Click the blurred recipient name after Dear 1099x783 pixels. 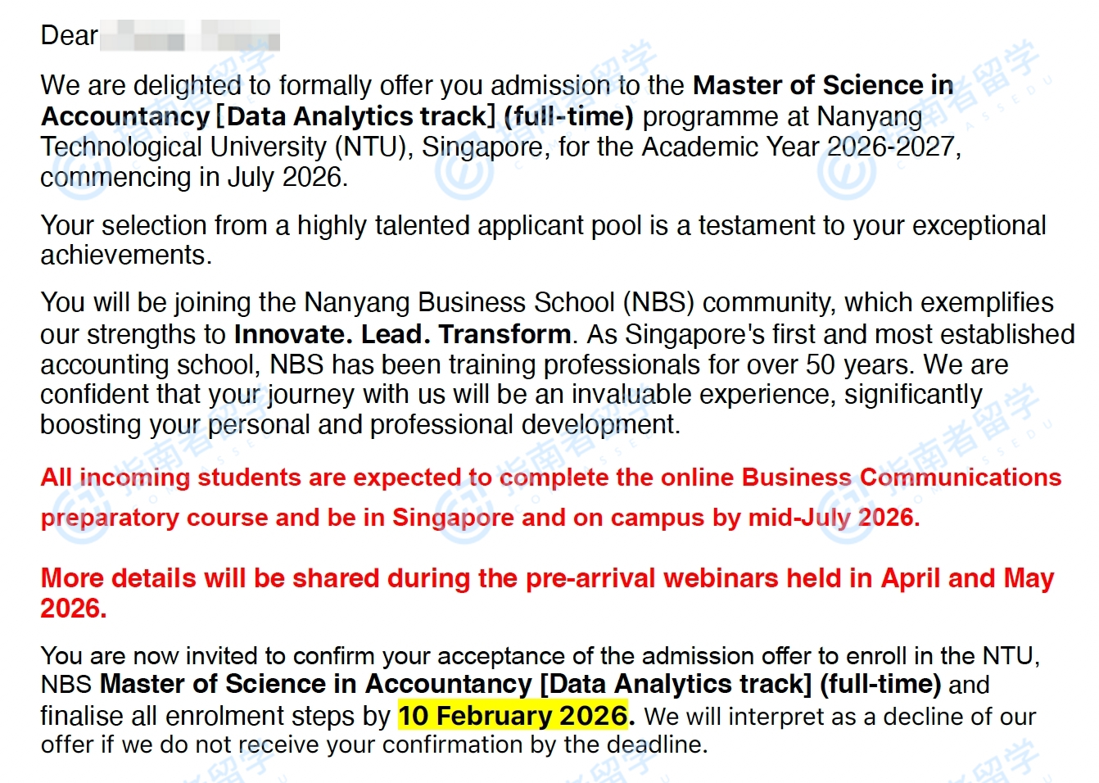[190, 37]
